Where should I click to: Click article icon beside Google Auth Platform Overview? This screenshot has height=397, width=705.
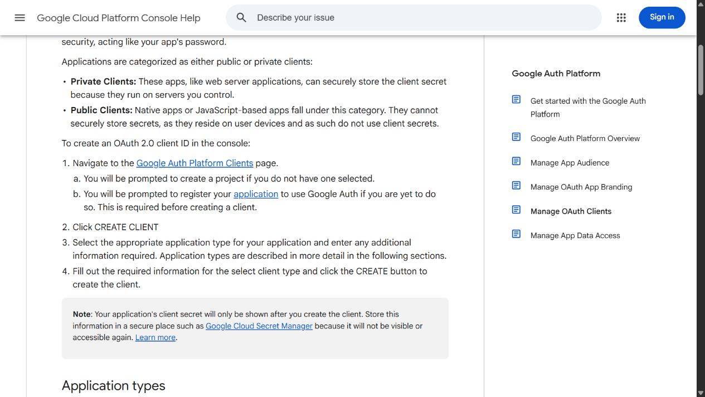[x=516, y=137]
